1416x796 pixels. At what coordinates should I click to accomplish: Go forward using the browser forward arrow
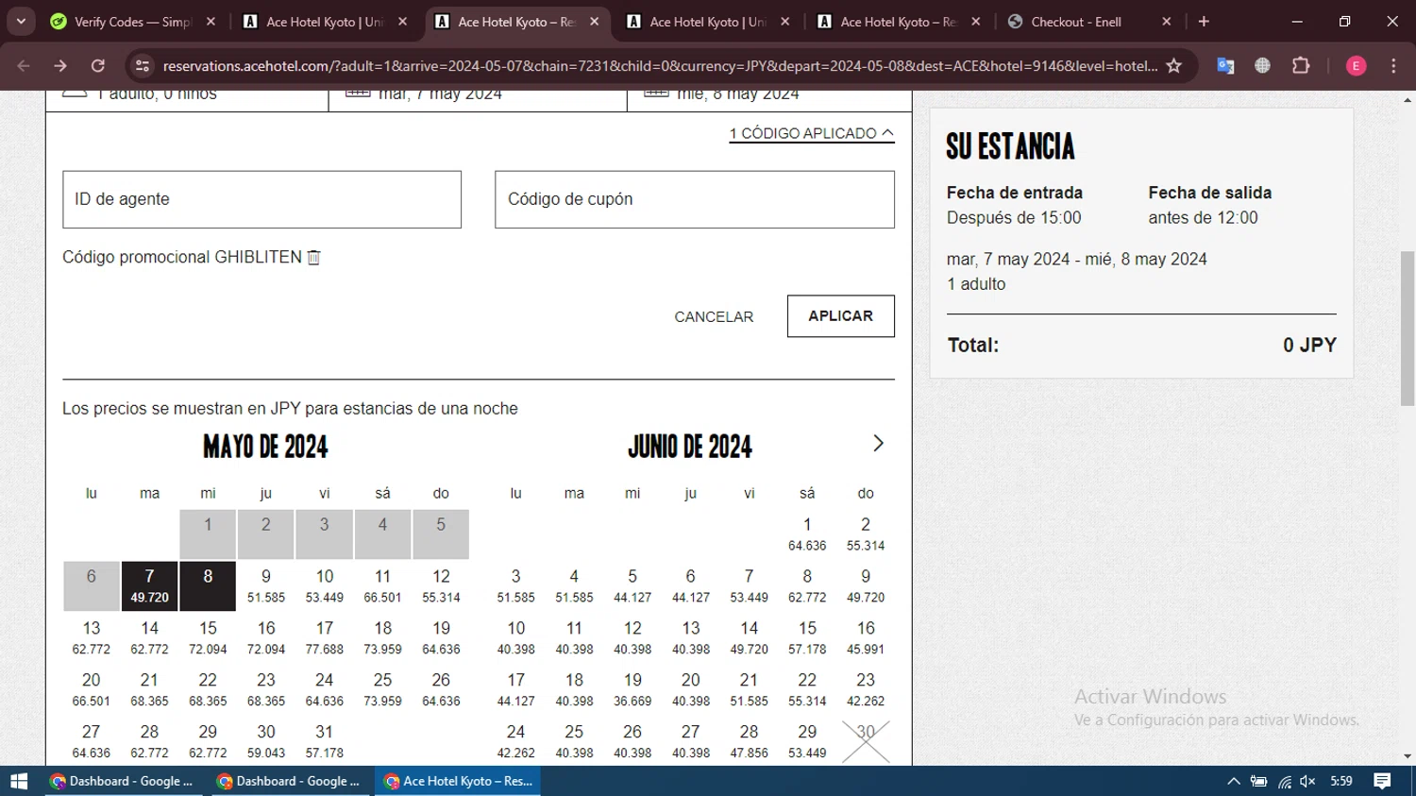point(60,65)
